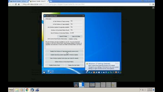The image size is (163, 92).
Task: Open a new Chrome tab
Action: [x=50, y=1]
